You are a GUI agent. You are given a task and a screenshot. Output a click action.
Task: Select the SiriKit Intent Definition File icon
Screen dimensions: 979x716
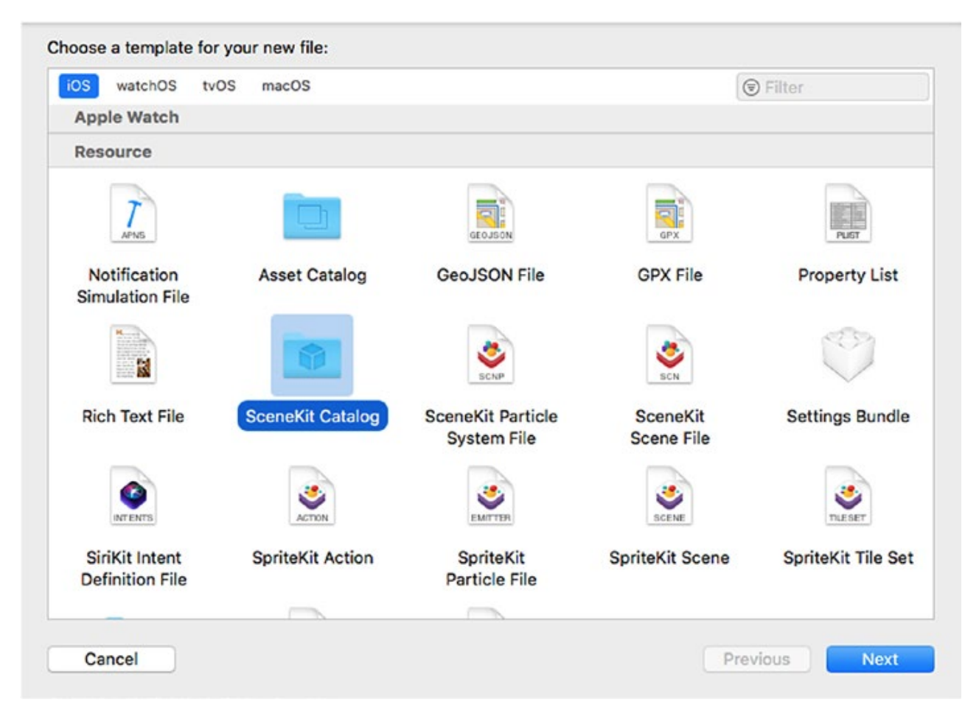(x=133, y=496)
